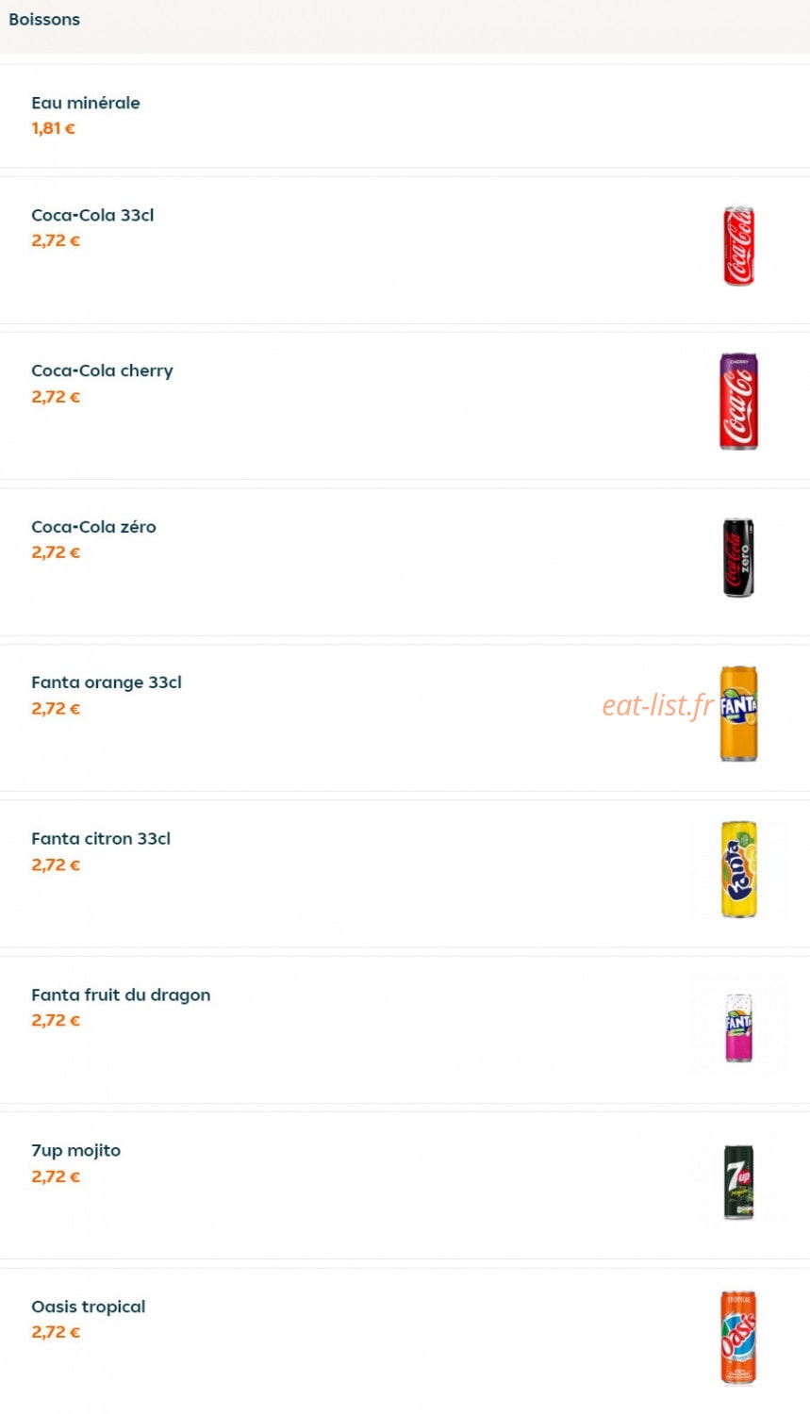Open the Oasis tropical can image
The height and width of the screenshot is (1414, 810).
pyautogui.click(x=738, y=1338)
